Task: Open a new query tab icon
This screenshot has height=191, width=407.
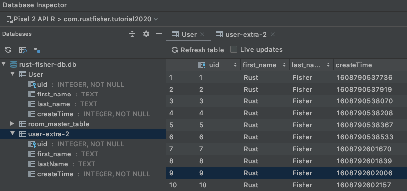Action: tap(23, 50)
